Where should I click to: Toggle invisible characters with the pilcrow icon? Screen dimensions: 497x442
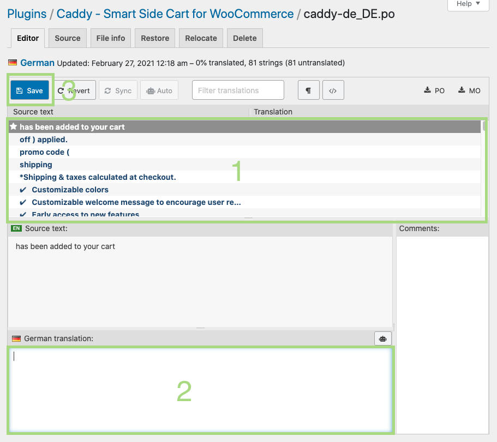[x=308, y=90]
